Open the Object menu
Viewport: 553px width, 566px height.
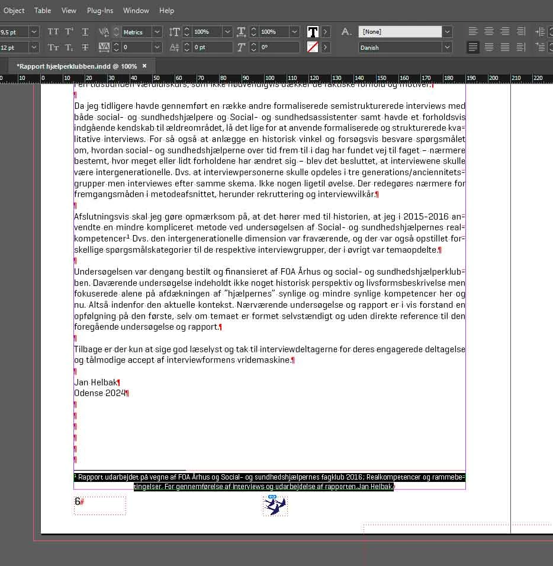(14, 11)
